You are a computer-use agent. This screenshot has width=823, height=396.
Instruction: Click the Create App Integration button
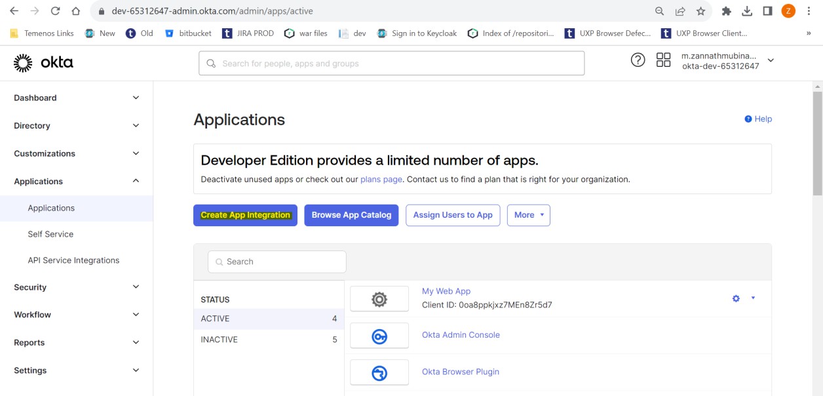[245, 215]
